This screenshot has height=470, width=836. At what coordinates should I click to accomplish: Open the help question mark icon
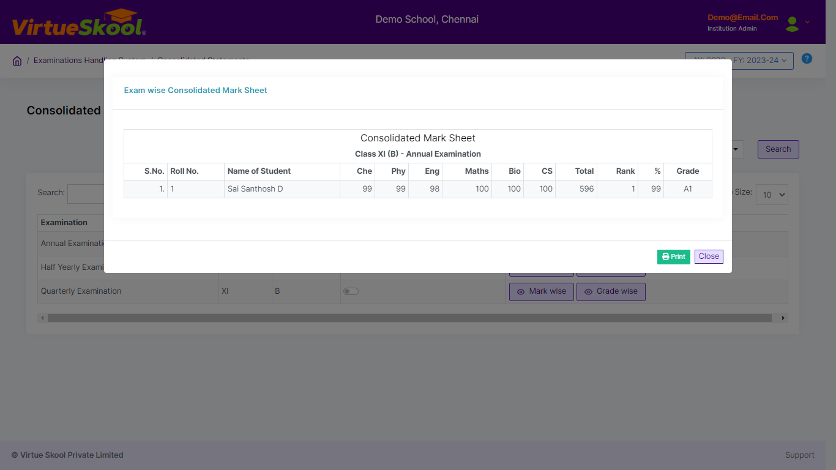pyautogui.click(x=807, y=59)
